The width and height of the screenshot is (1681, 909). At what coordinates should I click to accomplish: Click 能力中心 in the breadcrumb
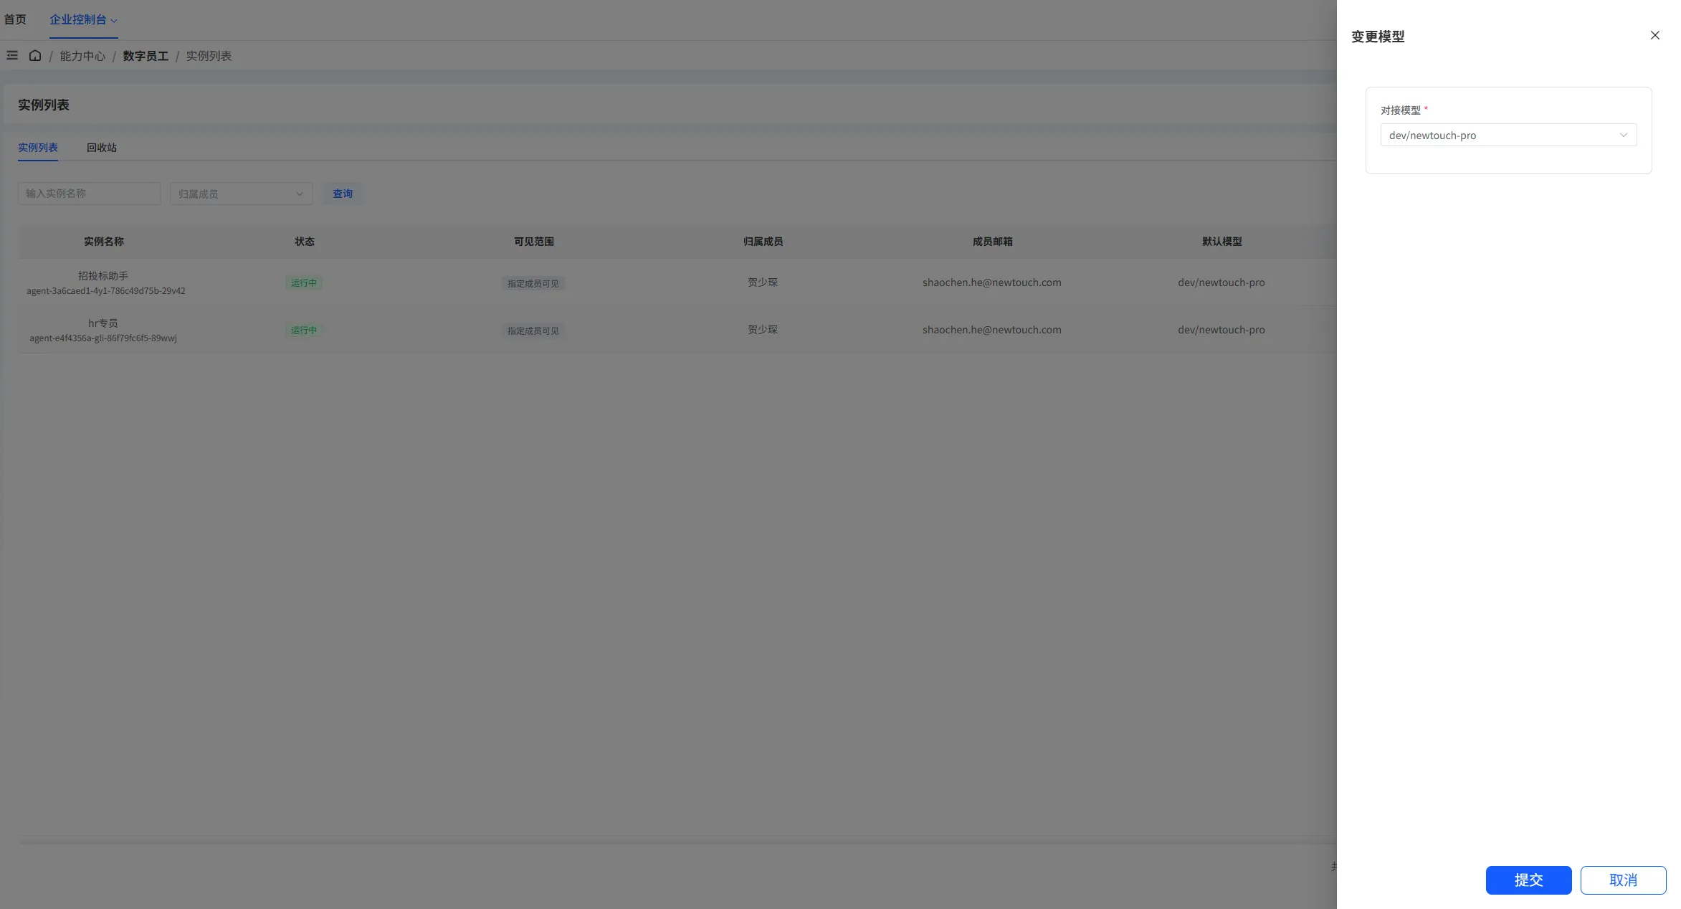[82, 56]
